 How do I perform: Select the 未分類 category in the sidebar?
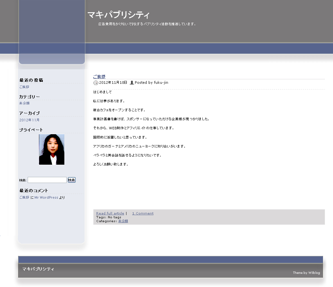click(24, 103)
